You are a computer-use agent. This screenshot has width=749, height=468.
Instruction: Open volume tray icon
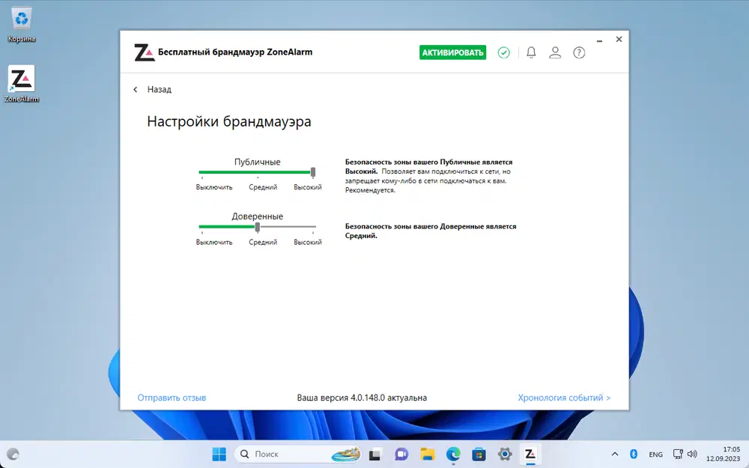(692, 455)
